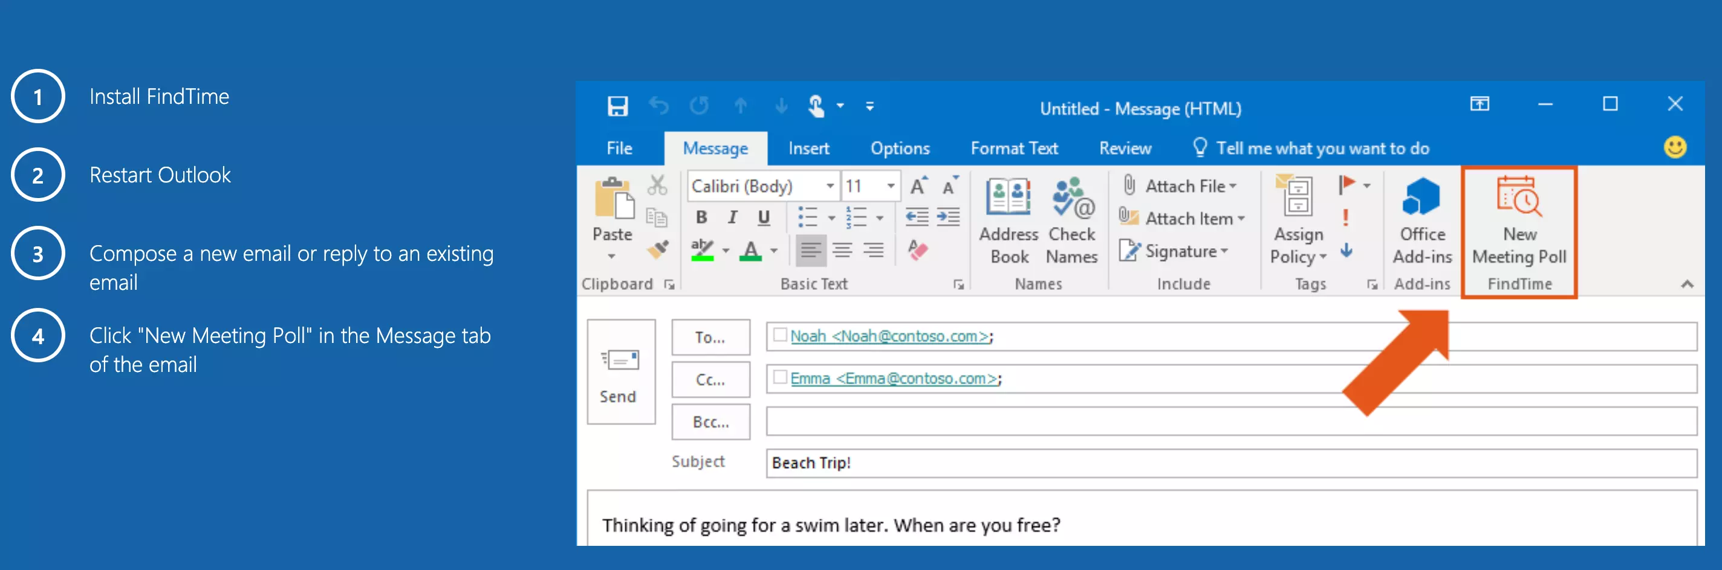Viewport: 1722px width, 570px height.
Task: Open the Customize Quick Access Toolbar menu
Action: point(869,106)
